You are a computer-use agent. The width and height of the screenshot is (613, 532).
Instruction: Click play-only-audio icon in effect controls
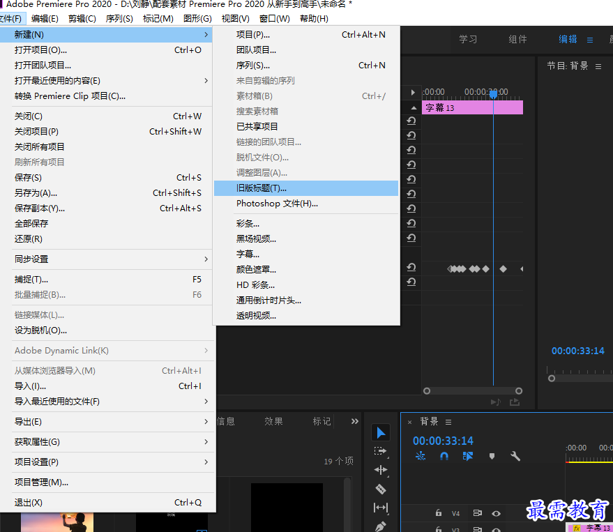[x=496, y=402]
